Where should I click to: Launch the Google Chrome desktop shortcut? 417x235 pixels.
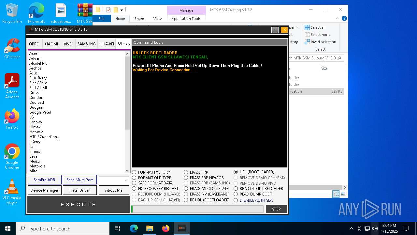[x=12, y=156]
